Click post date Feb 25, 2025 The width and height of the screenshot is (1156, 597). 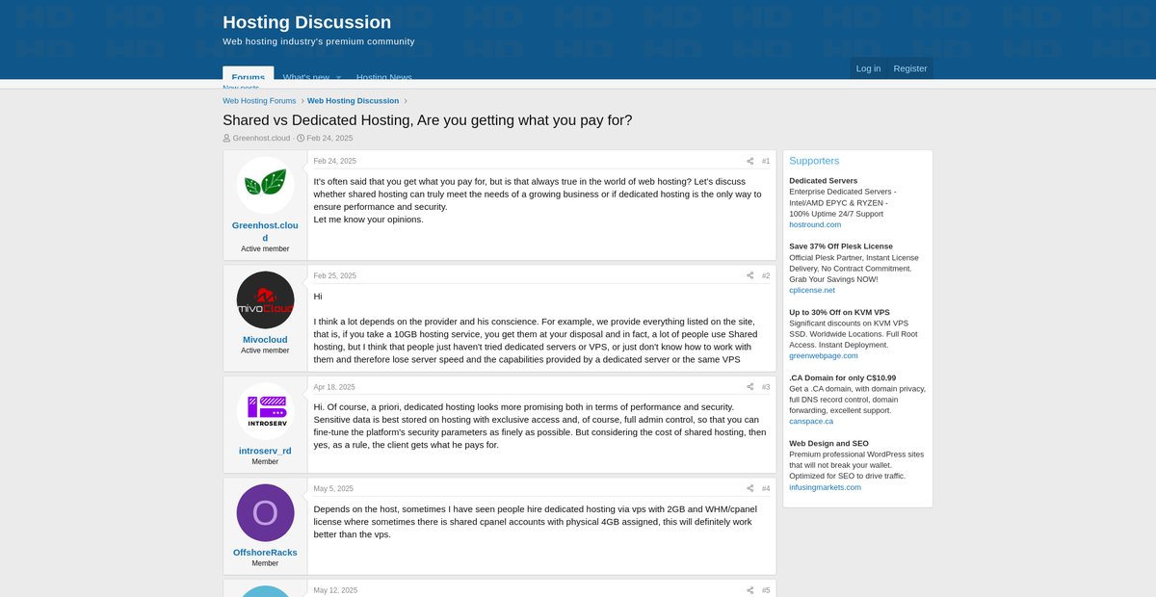(x=334, y=275)
